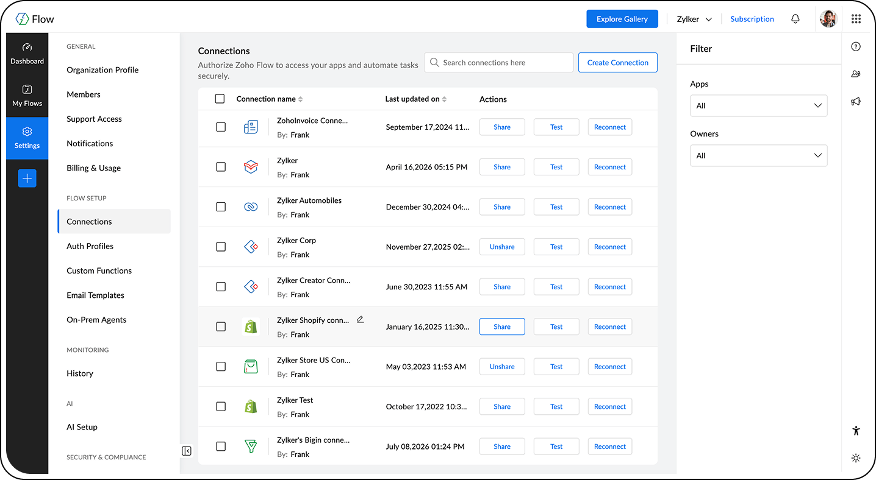Open Custom Functions
The height and width of the screenshot is (480, 876).
coord(99,270)
